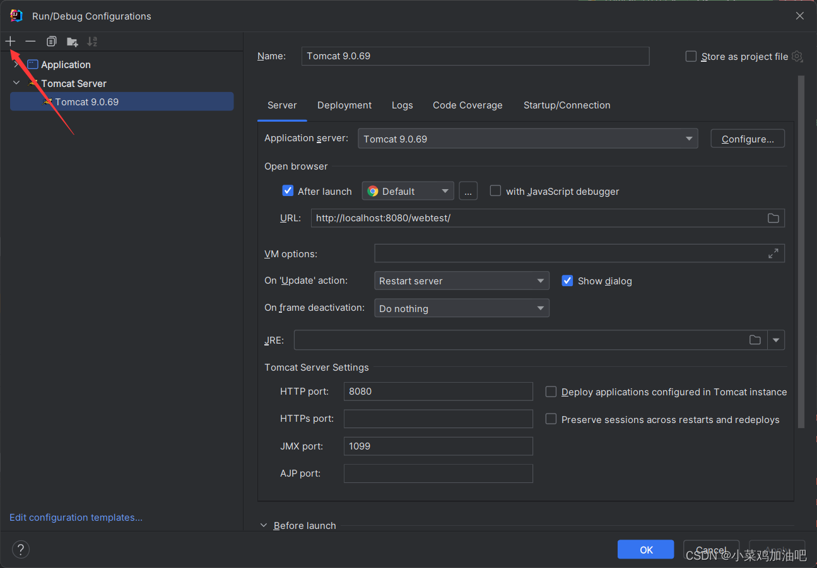Click the JMX port field with 1099

(x=438, y=446)
